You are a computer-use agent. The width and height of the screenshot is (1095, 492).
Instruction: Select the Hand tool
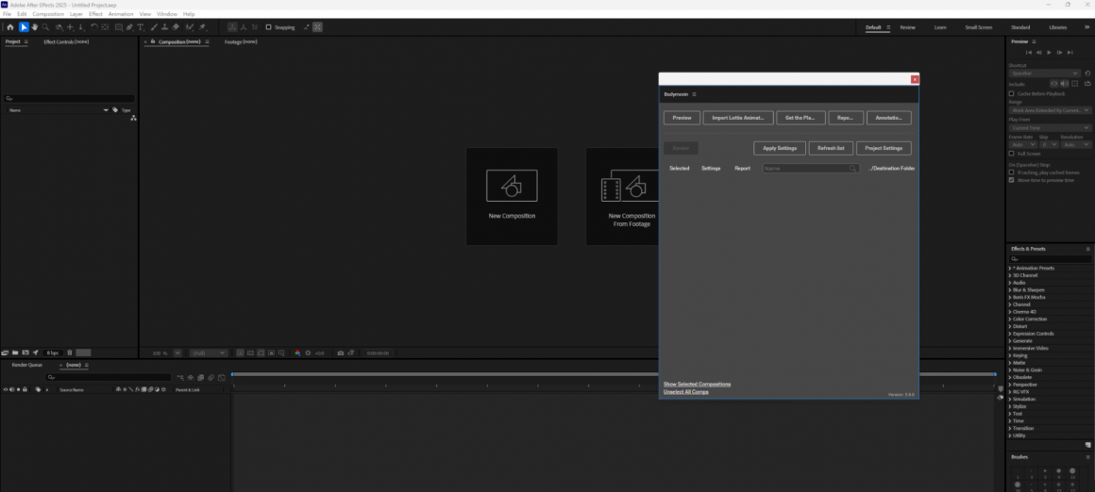(35, 27)
